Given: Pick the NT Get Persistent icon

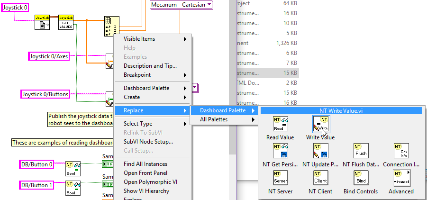Looking at the screenshot, I should click(280, 151).
